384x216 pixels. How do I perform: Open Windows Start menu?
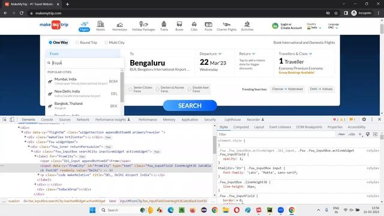click(x=92, y=210)
